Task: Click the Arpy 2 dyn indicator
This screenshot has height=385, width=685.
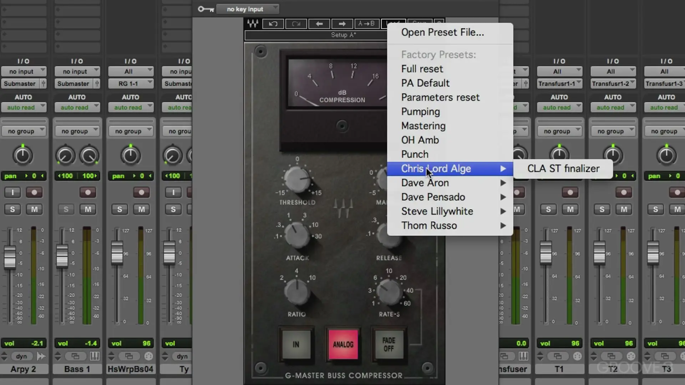Action: 21,356
